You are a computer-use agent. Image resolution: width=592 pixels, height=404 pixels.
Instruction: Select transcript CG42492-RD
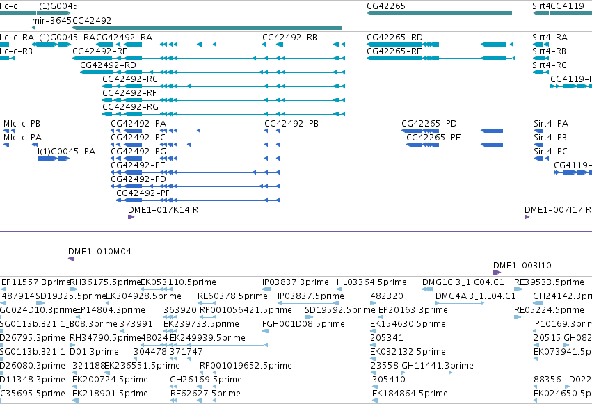[x=213, y=72]
